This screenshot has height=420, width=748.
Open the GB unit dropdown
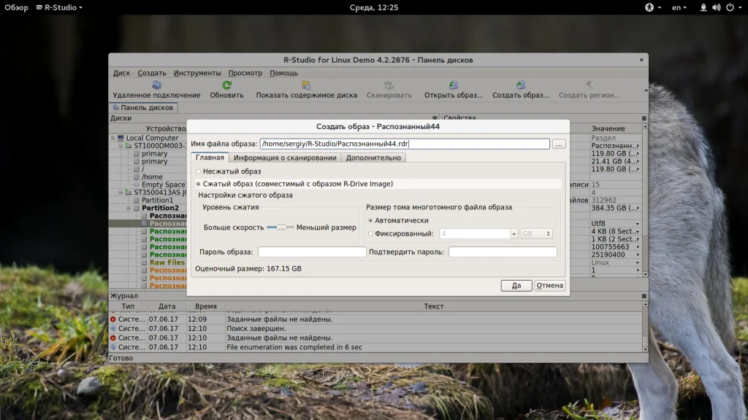click(x=537, y=234)
